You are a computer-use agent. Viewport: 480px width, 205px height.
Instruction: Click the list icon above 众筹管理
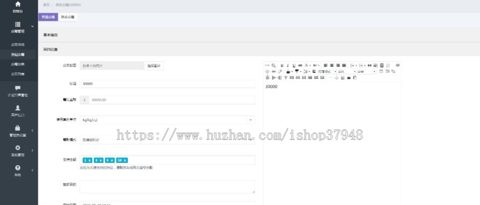click(18, 24)
